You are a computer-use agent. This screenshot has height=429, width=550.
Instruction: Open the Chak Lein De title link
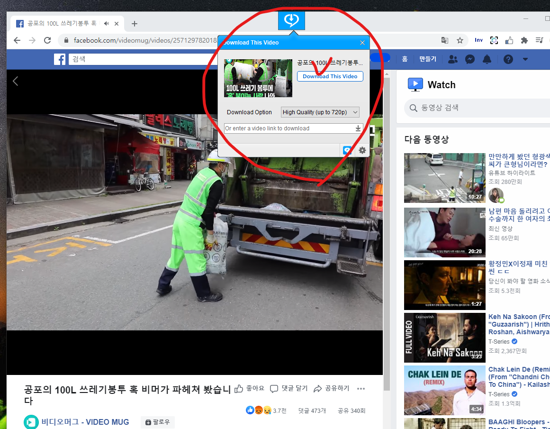coord(519,377)
